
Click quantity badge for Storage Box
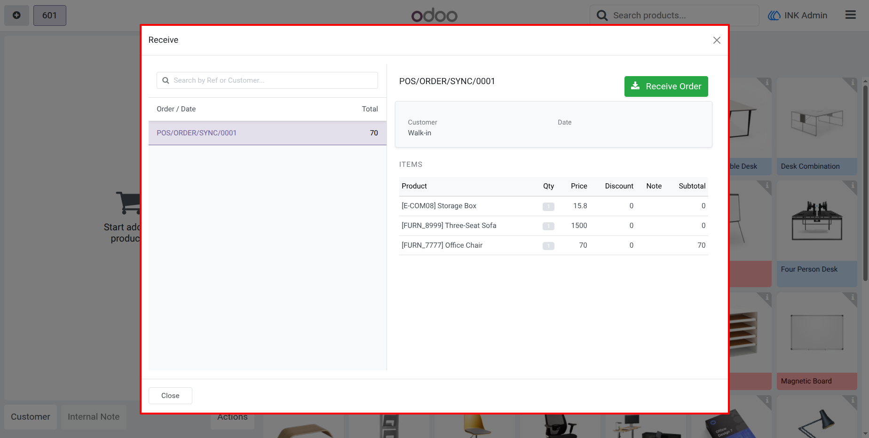tap(548, 206)
